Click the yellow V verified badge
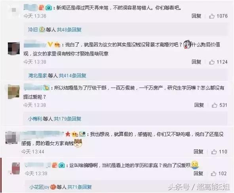 pyautogui.click(x=50, y=44)
